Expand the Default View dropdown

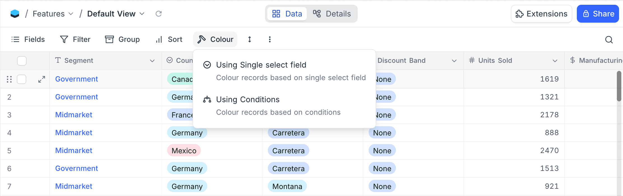point(116,14)
